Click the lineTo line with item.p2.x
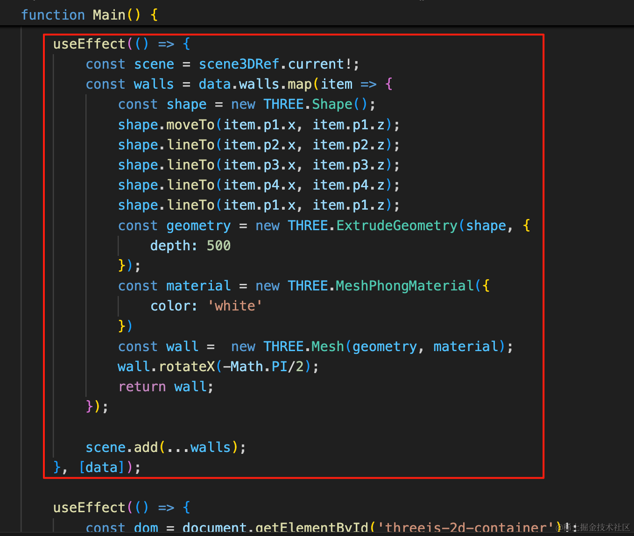This screenshot has width=634, height=536. click(259, 145)
